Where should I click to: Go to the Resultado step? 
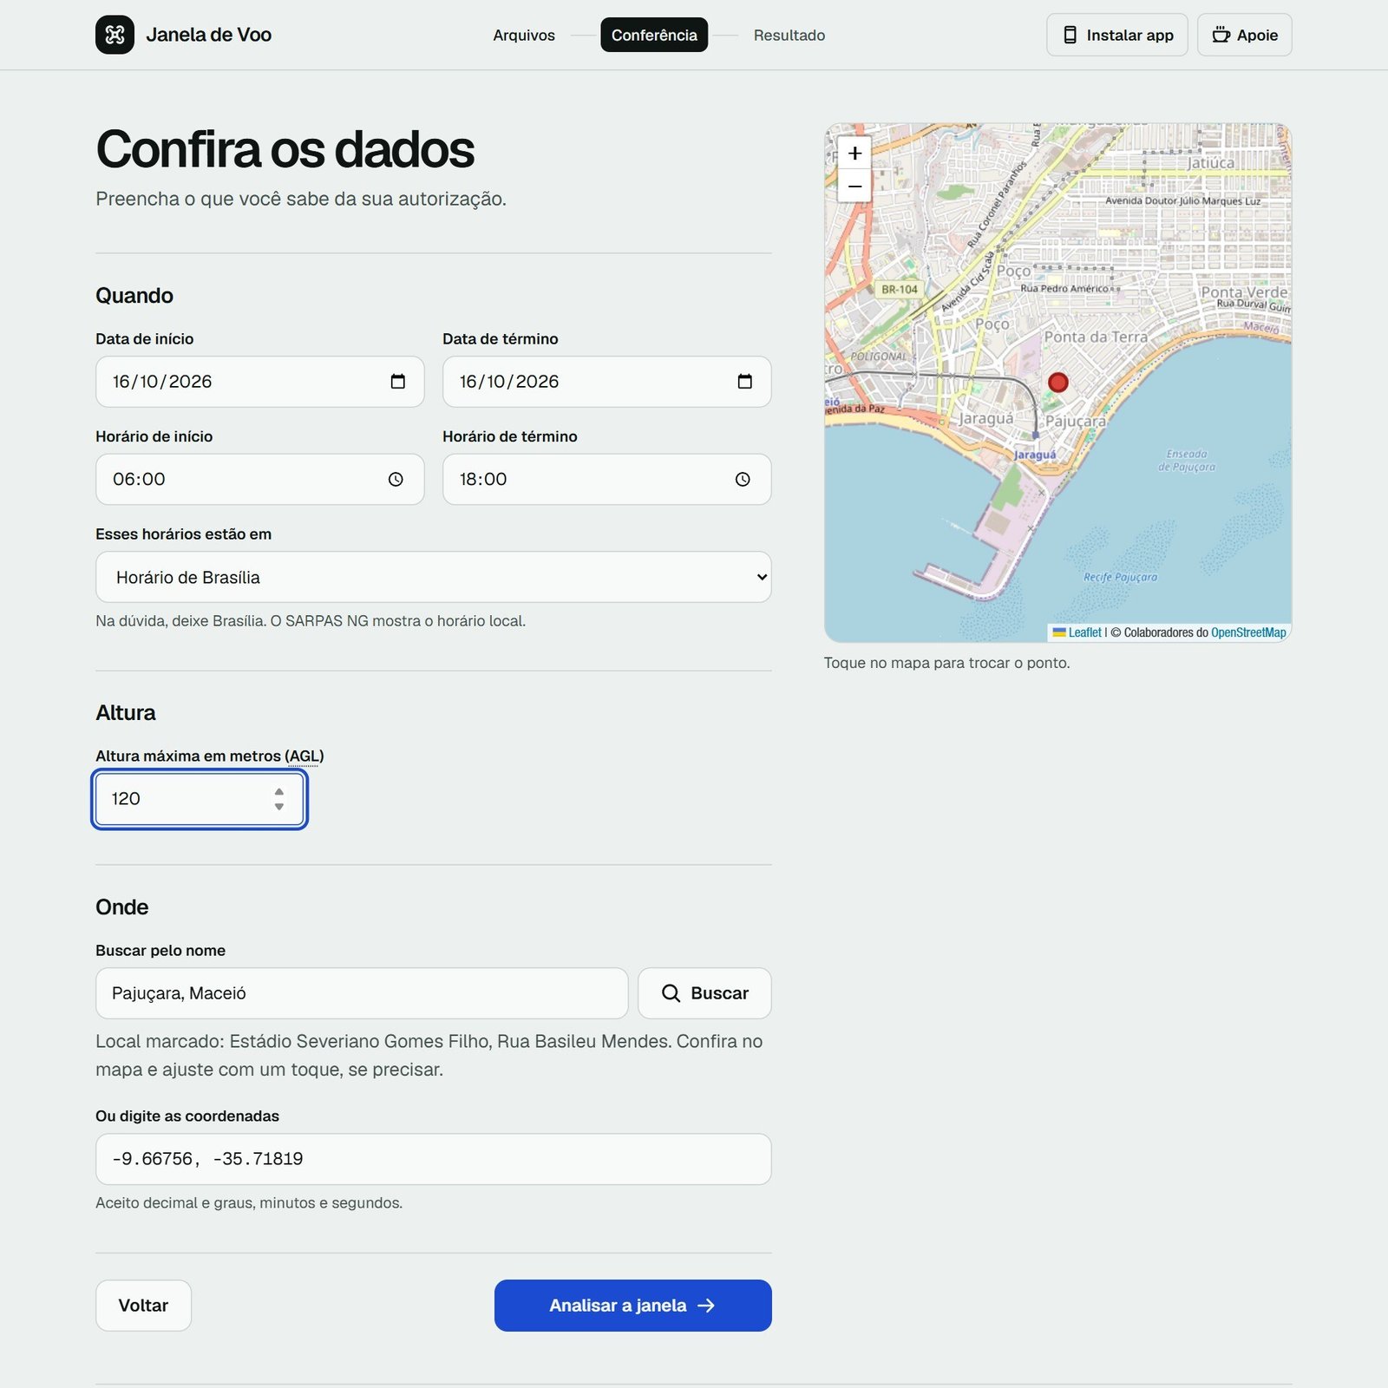point(789,36)
